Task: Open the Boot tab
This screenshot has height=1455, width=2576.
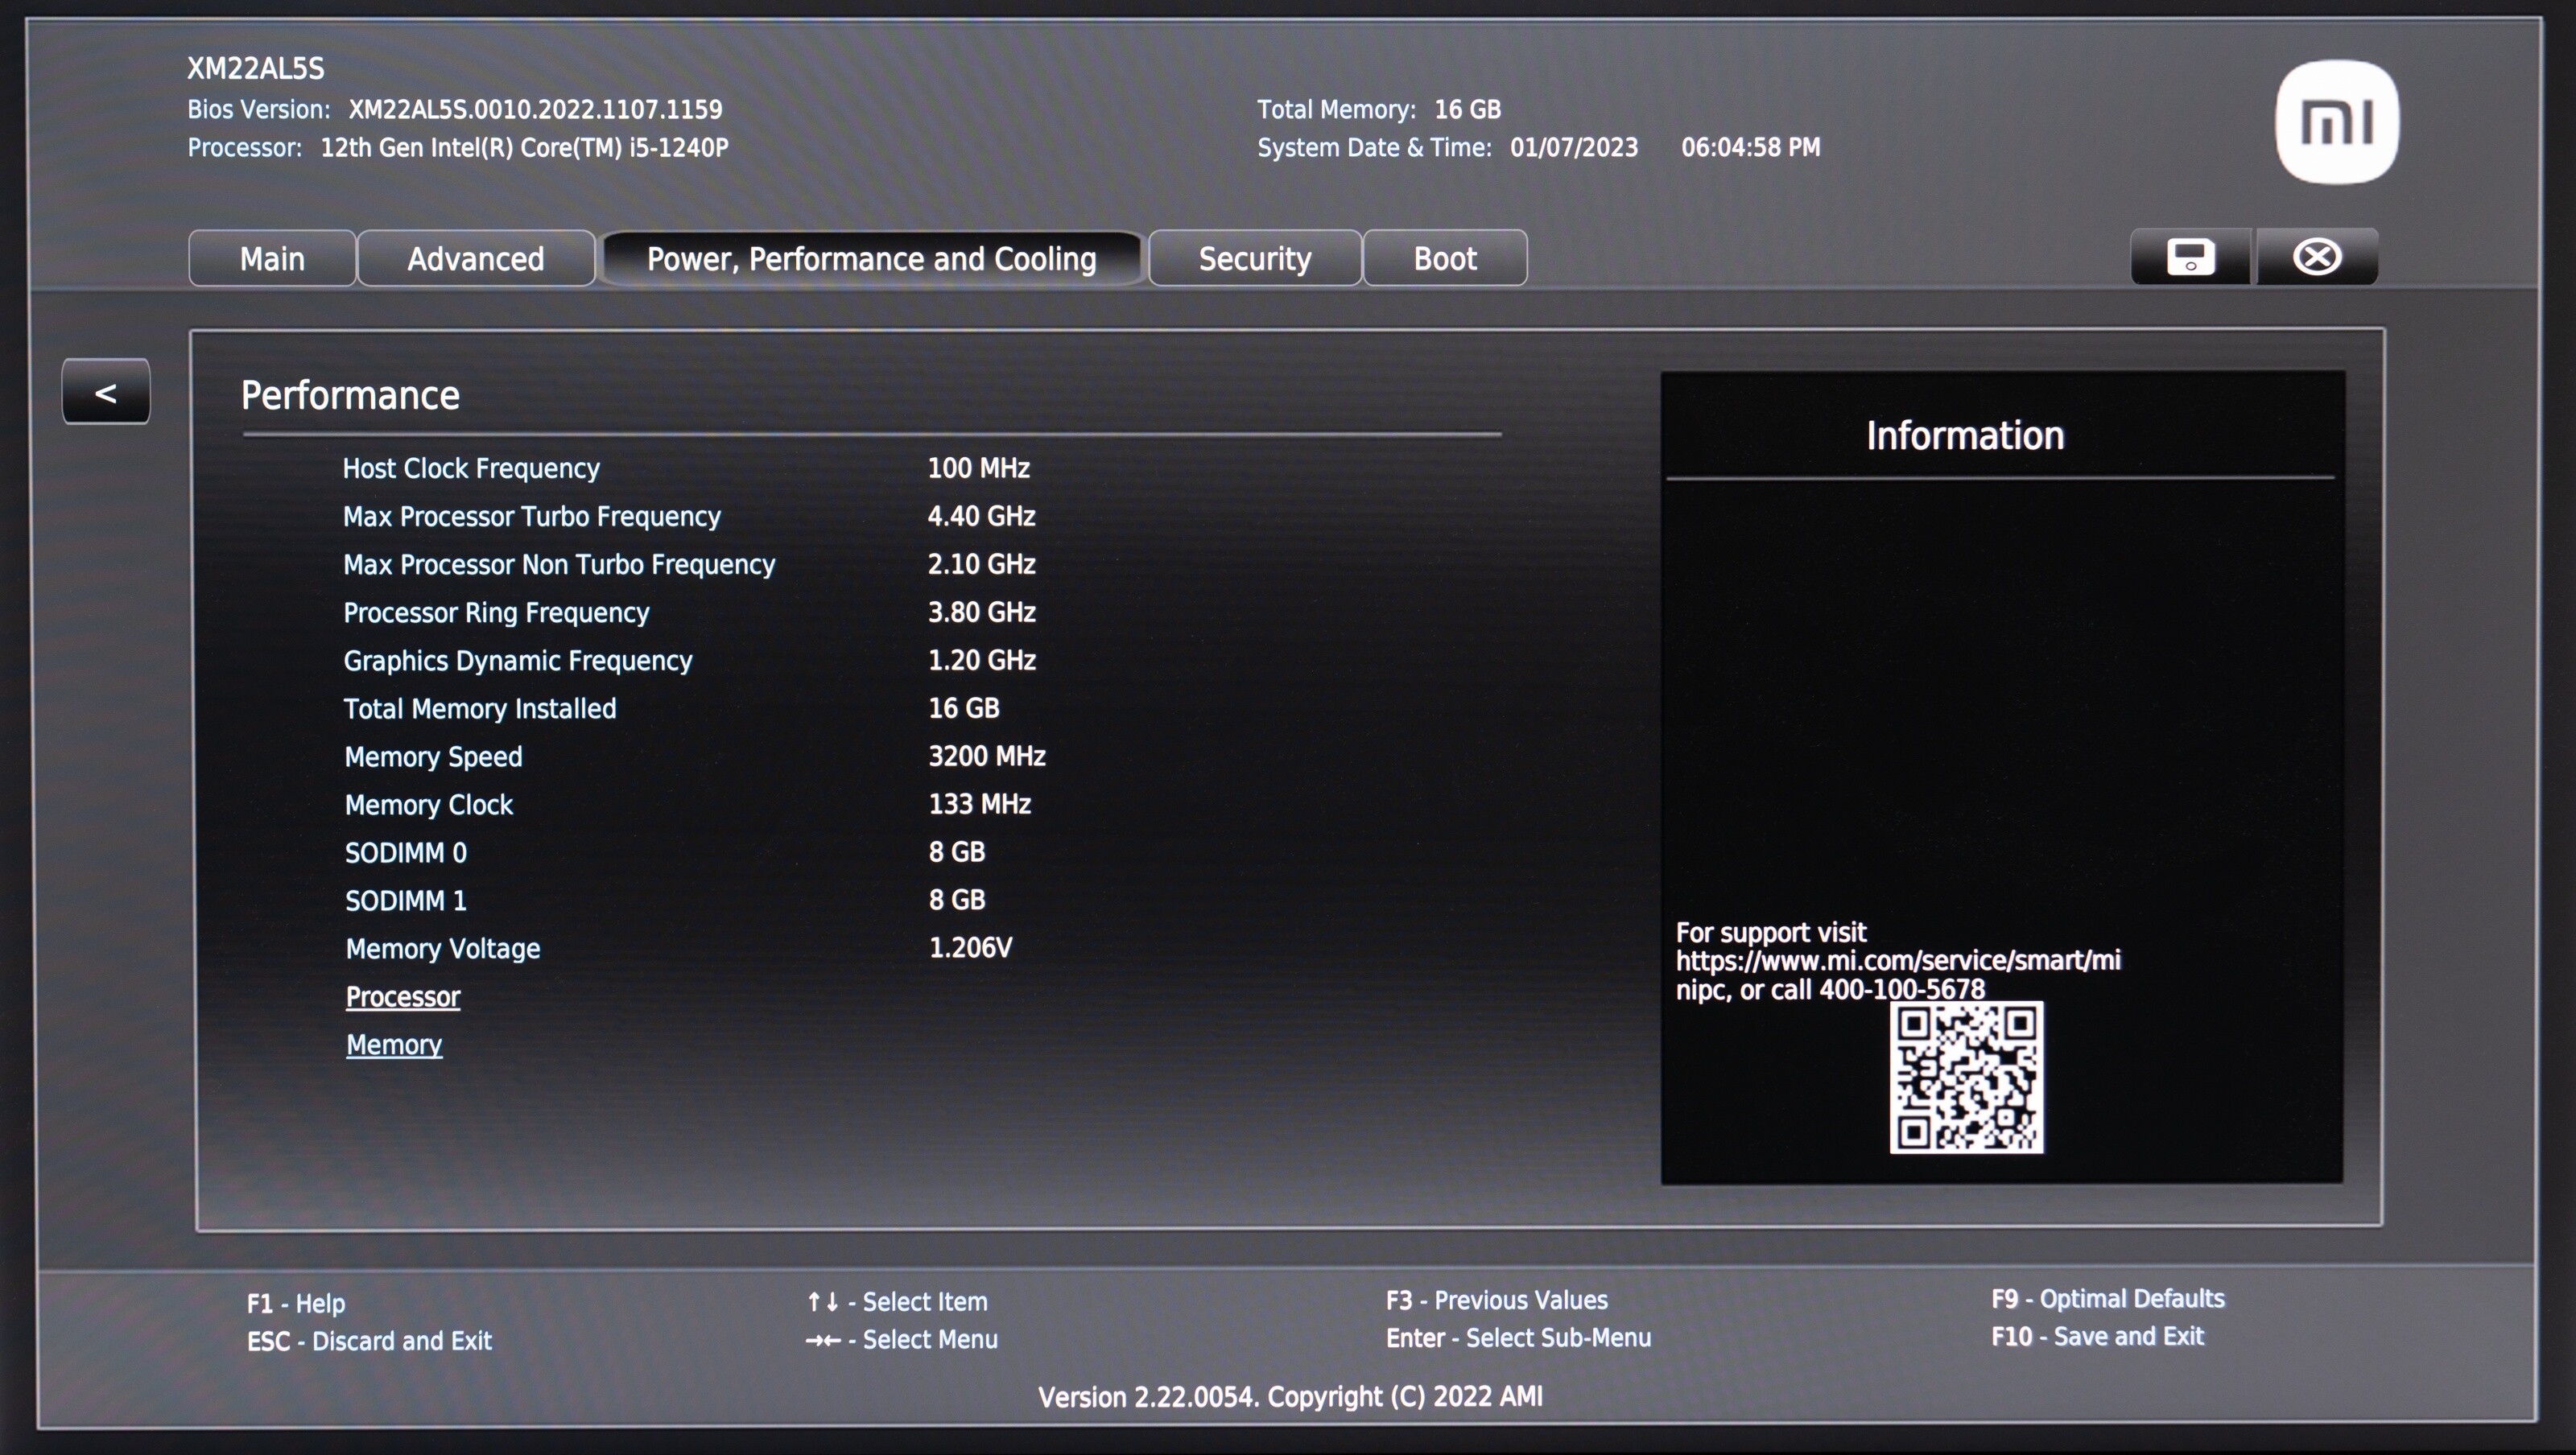Action: pyautogui.click(x=1444, y=259)
